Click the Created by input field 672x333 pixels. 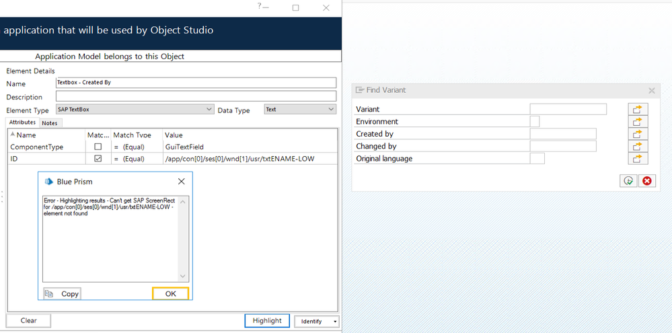562,134
